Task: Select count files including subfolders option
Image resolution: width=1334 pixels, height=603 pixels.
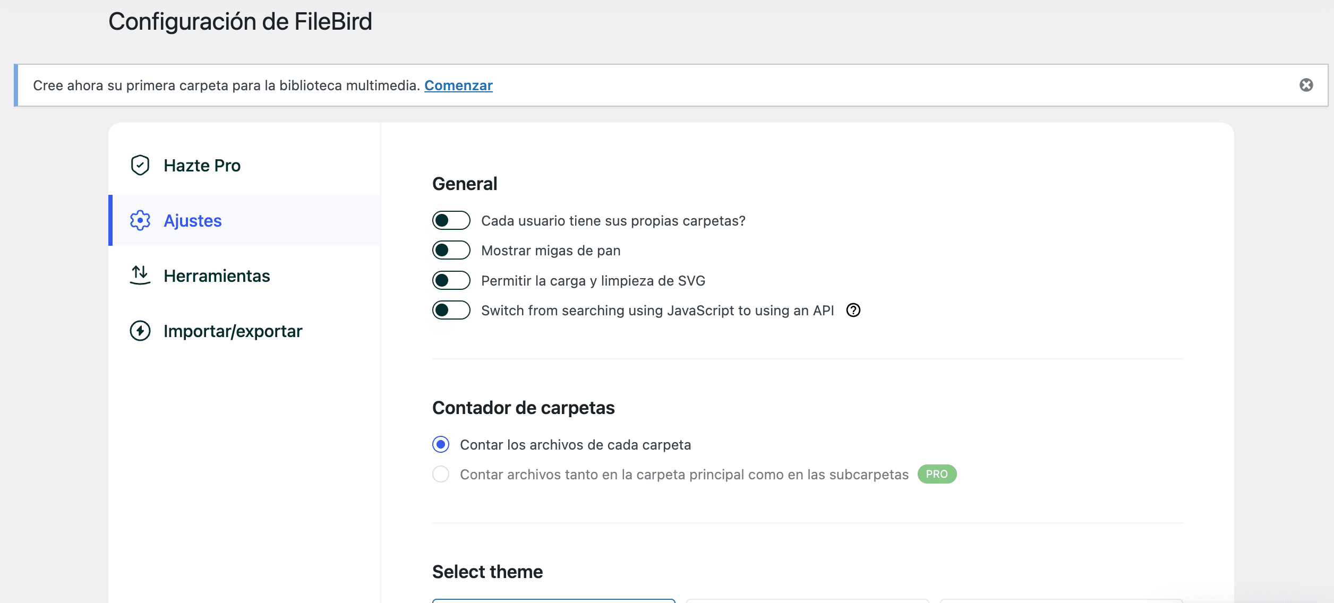Action: (x=441, y=474)
